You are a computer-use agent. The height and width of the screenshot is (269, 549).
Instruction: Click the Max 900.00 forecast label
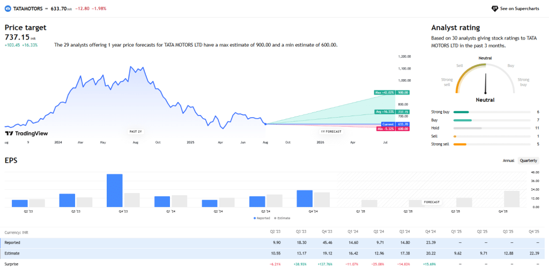[392, 93]
